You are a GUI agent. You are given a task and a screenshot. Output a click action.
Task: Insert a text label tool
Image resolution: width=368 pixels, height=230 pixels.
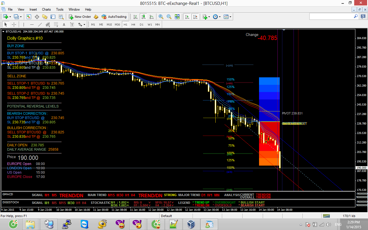[64, 24]
